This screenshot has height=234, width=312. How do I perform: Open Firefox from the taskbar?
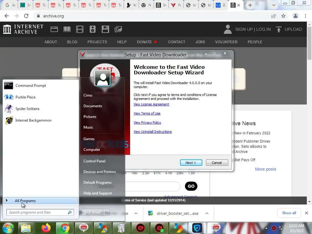(x=46, y=228)
